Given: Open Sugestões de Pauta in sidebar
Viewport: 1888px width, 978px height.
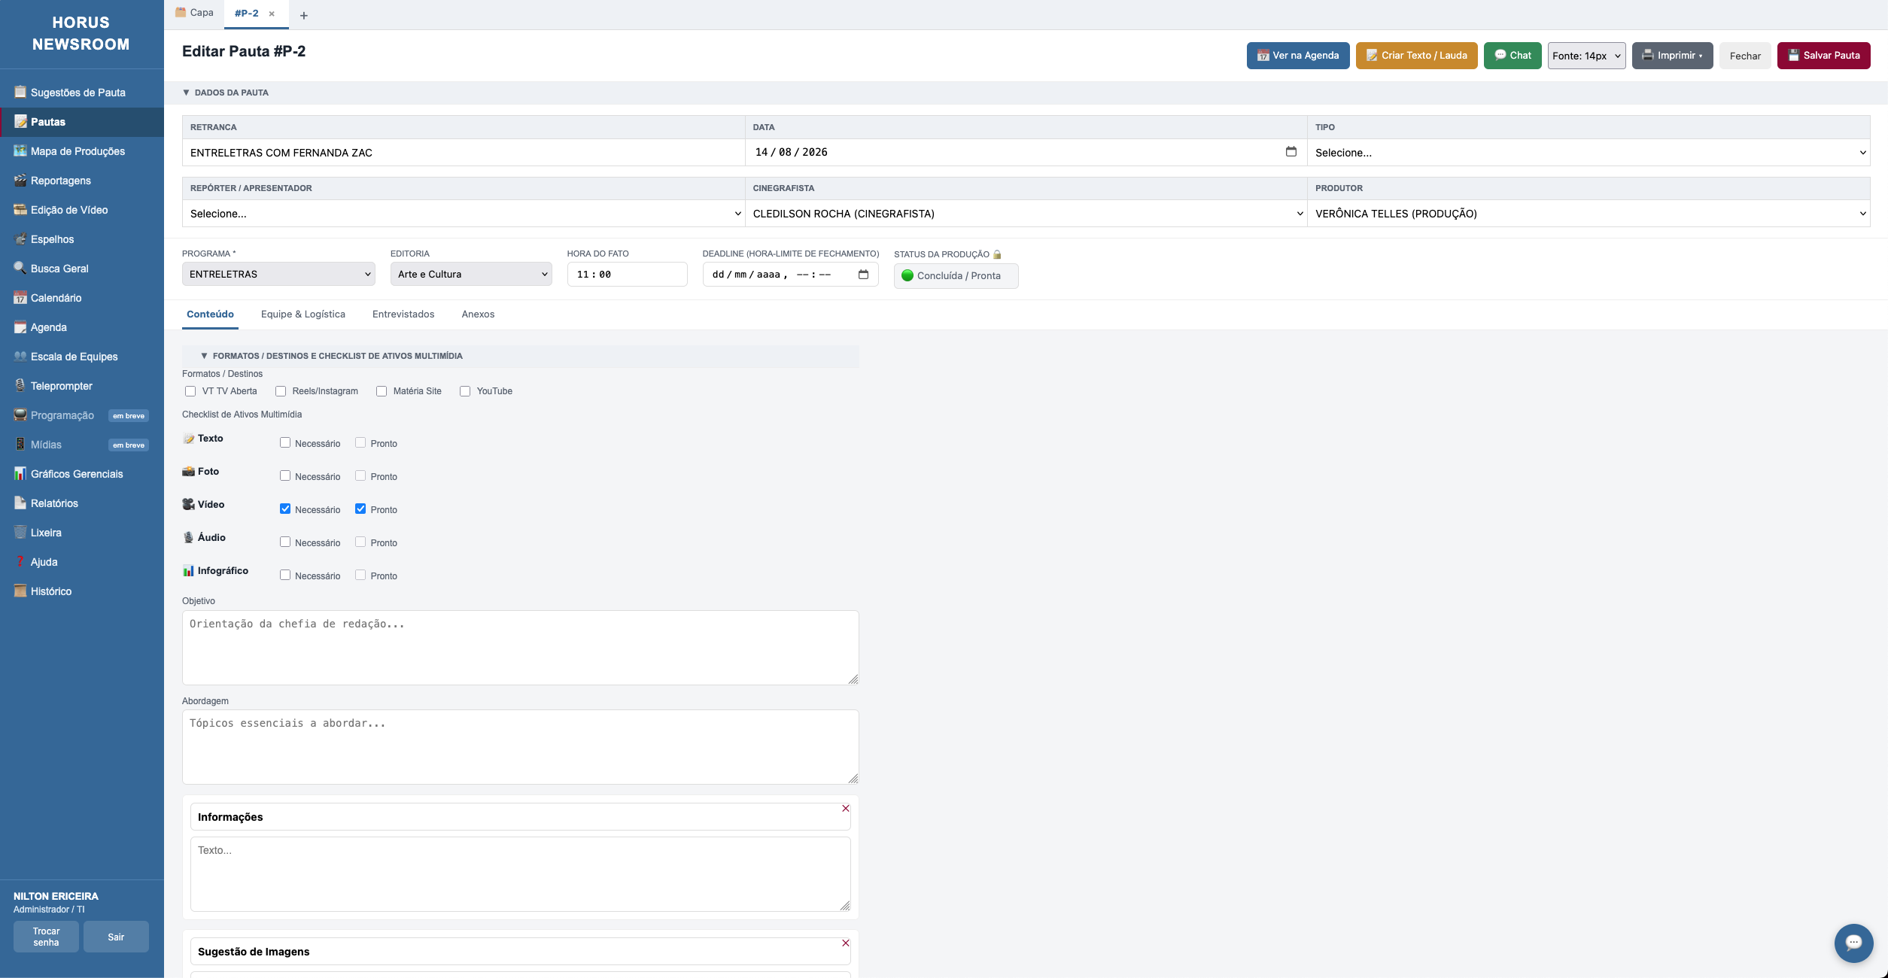Looking at the screenshot, I should 81,93.
